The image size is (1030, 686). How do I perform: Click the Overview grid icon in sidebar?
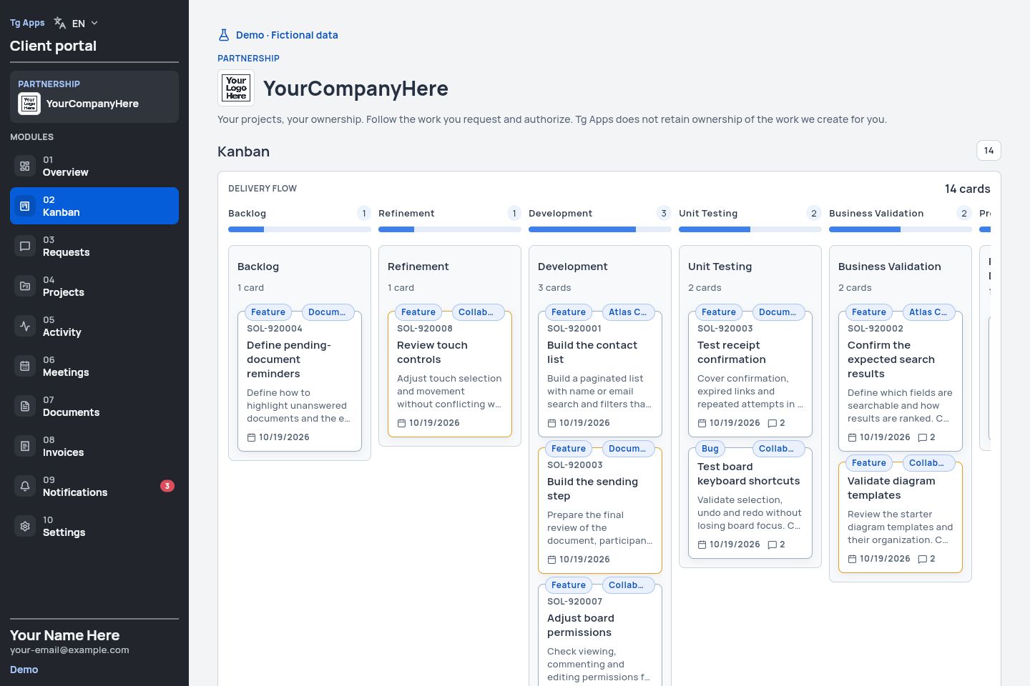(x=25, y=166)
